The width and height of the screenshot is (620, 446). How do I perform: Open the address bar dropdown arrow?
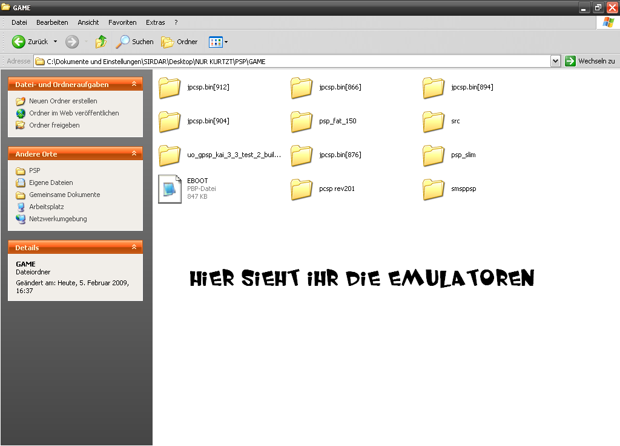click(x=555, y=61)
